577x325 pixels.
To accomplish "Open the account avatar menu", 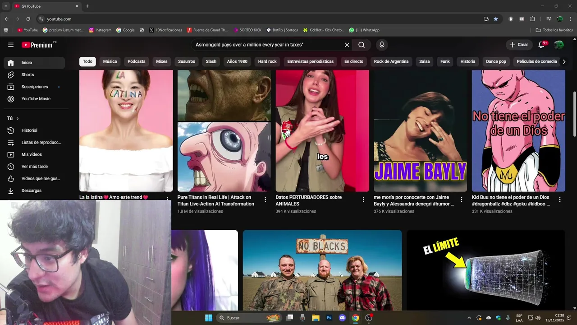I will click(x=559, y=45).
